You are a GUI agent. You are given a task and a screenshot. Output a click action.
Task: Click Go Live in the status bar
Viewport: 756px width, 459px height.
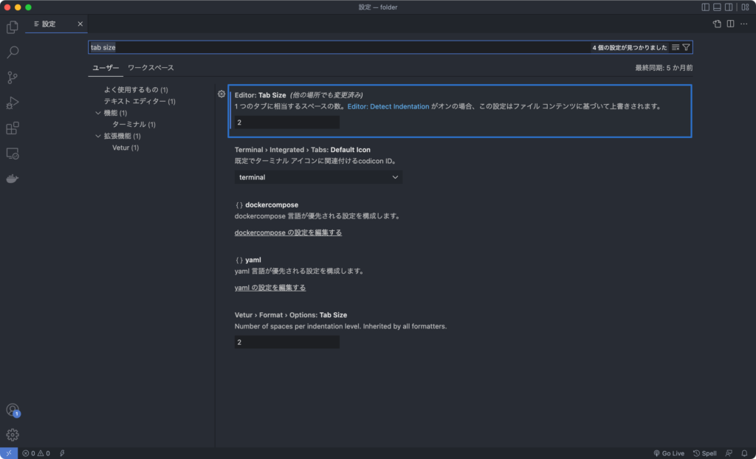coord(668,452)
